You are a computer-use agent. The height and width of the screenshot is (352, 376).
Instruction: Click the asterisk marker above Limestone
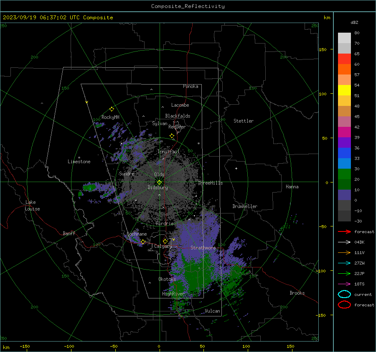(x=79, y=158)
